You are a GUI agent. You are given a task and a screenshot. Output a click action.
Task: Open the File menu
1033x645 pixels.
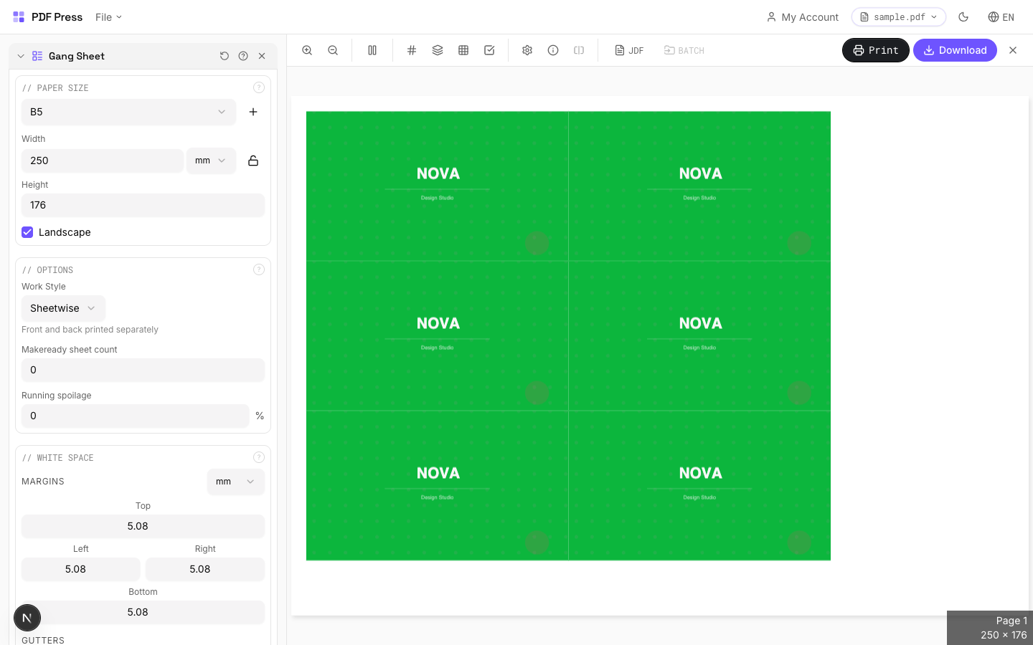tap(108, 16)
